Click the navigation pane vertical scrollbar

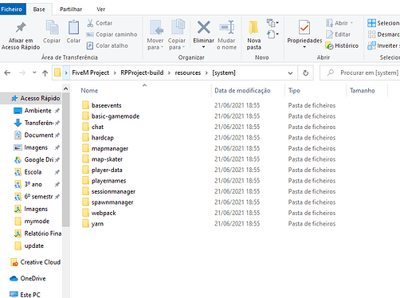click(65, 159)
